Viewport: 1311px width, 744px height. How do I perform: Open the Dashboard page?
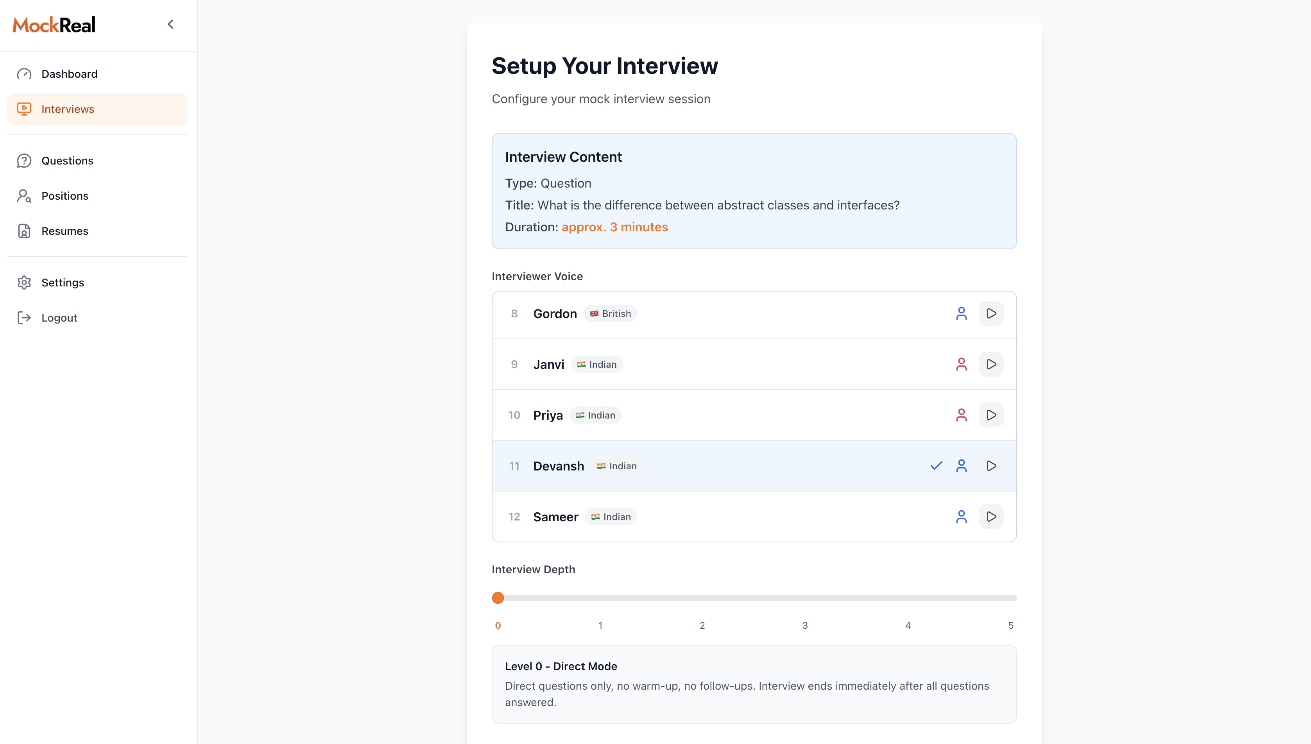pos(69,74)
